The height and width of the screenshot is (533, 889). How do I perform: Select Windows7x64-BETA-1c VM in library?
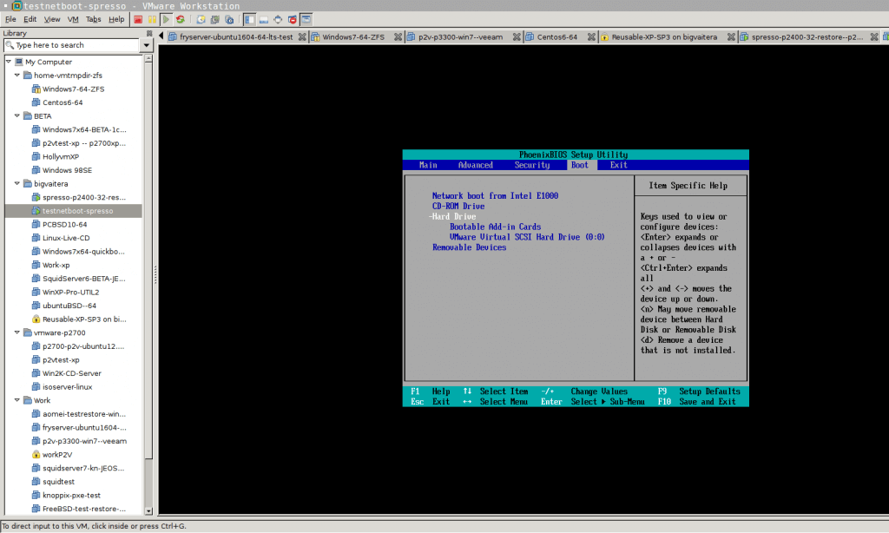[84, 129]
